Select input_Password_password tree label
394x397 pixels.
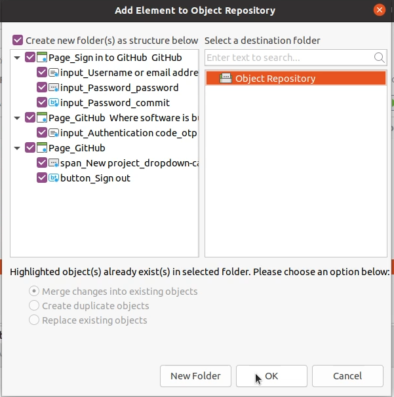(119, 88)
